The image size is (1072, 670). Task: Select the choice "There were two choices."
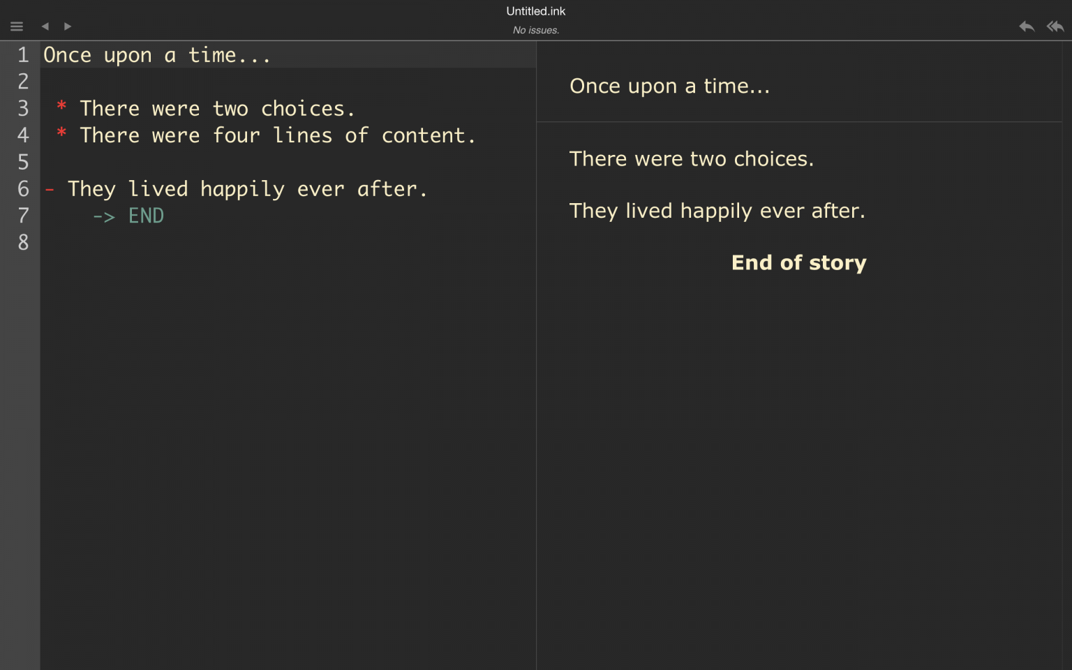point(692,158)
